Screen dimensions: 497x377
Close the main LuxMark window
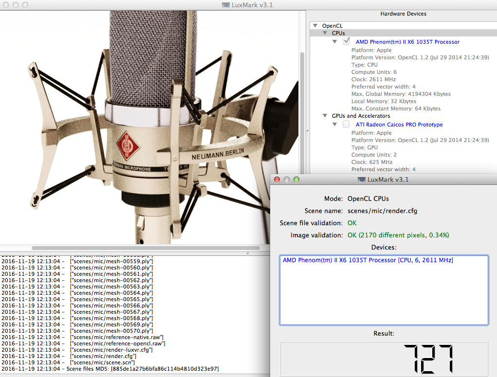click(6, 5)
